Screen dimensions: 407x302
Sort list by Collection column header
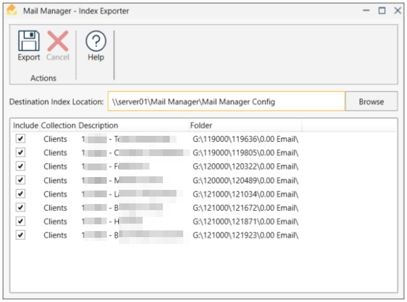click(x=58, y=126)
